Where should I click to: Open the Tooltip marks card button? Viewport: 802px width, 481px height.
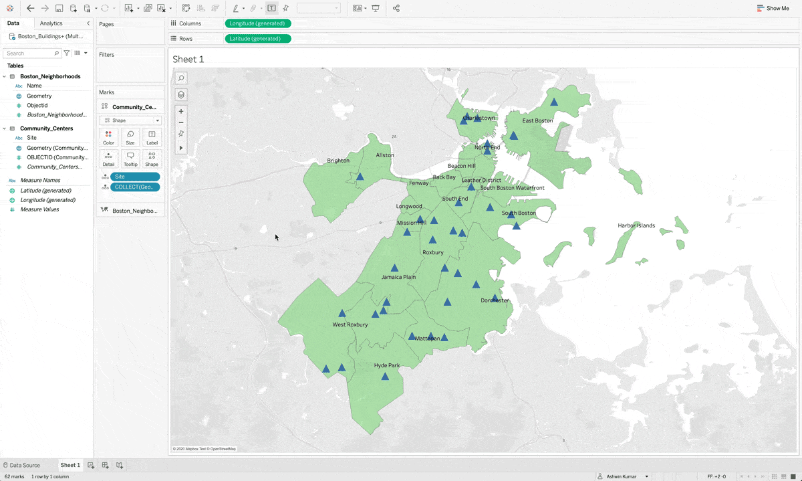tap(130, 159)
